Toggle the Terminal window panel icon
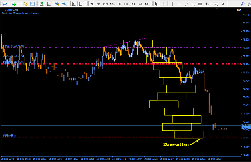The image size is (251, 162). pyautogui.click(x=32, y=4)
